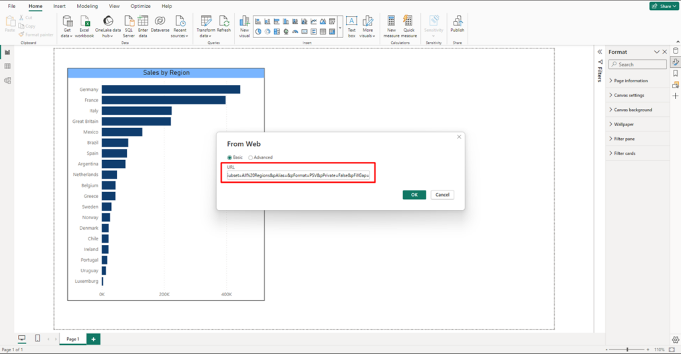Viewport: 681px width, 354px height.
Task: Expand Canvas settings section
Action: [638, 95]
